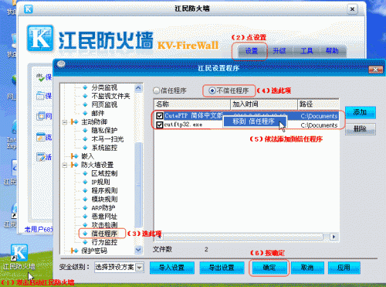This screenshot has height=287, width=386.
Task: Click the round icon in the settings dialog title bar
Action: [x=61, y=63]
